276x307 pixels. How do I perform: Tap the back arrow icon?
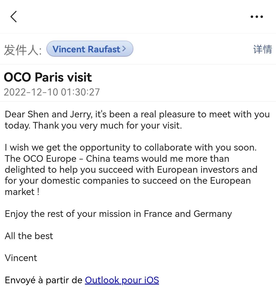pos(14,17)
